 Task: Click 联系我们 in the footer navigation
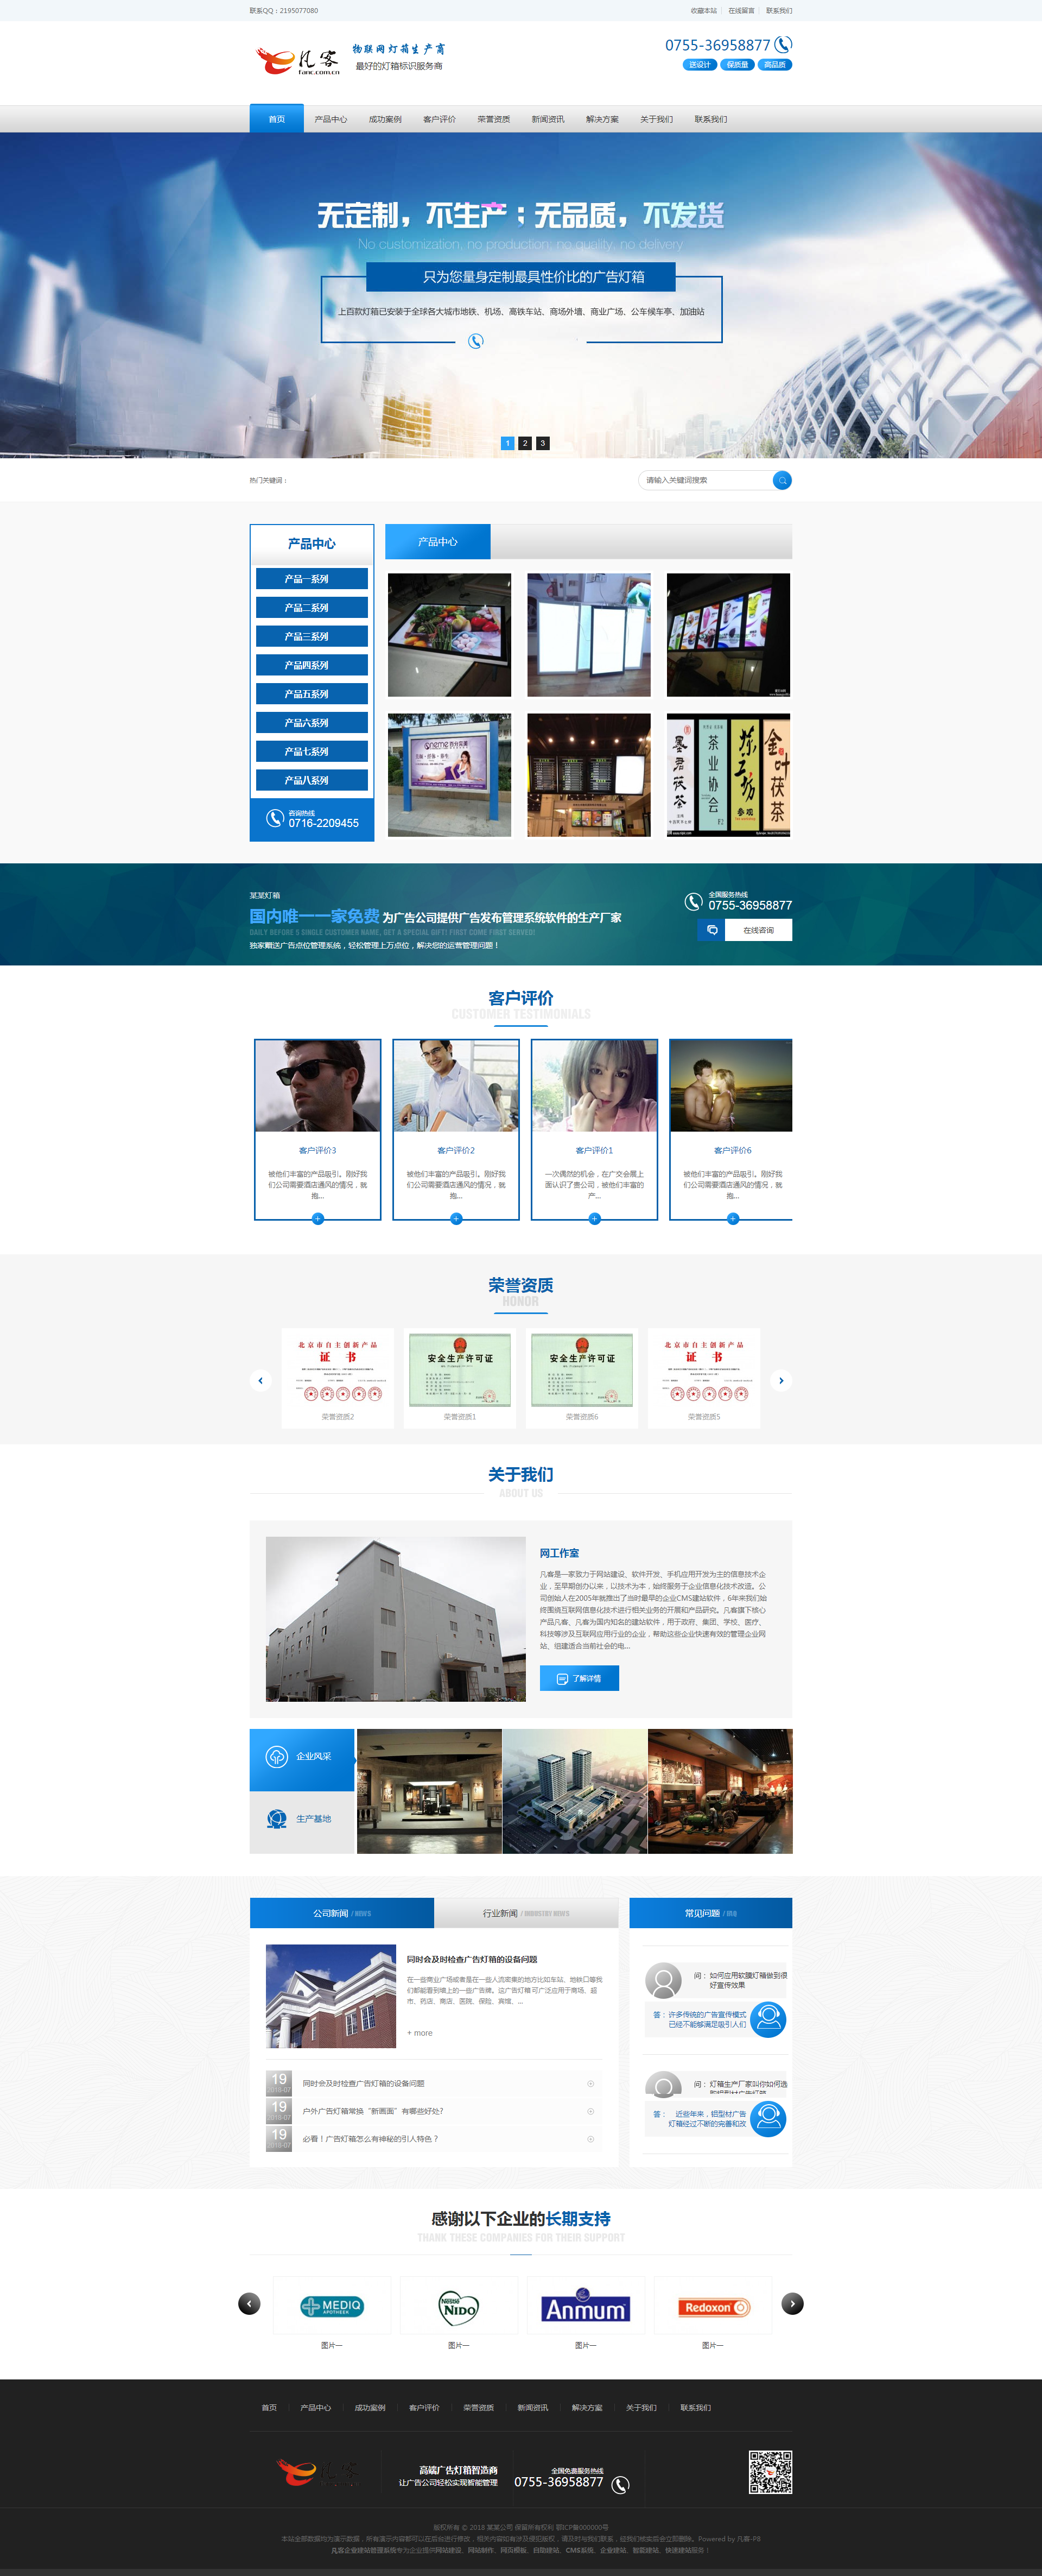point(695,2408)
